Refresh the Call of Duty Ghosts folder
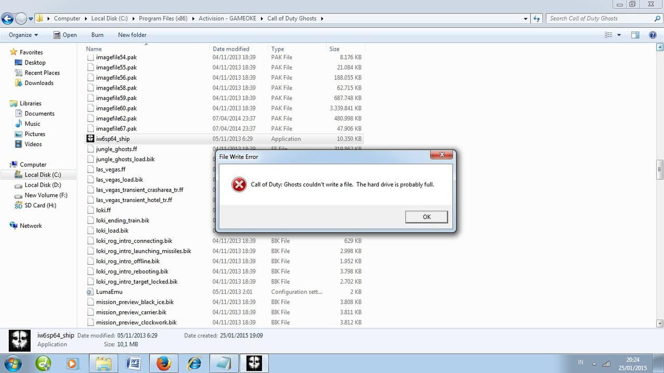 click(x=537, y=19)
